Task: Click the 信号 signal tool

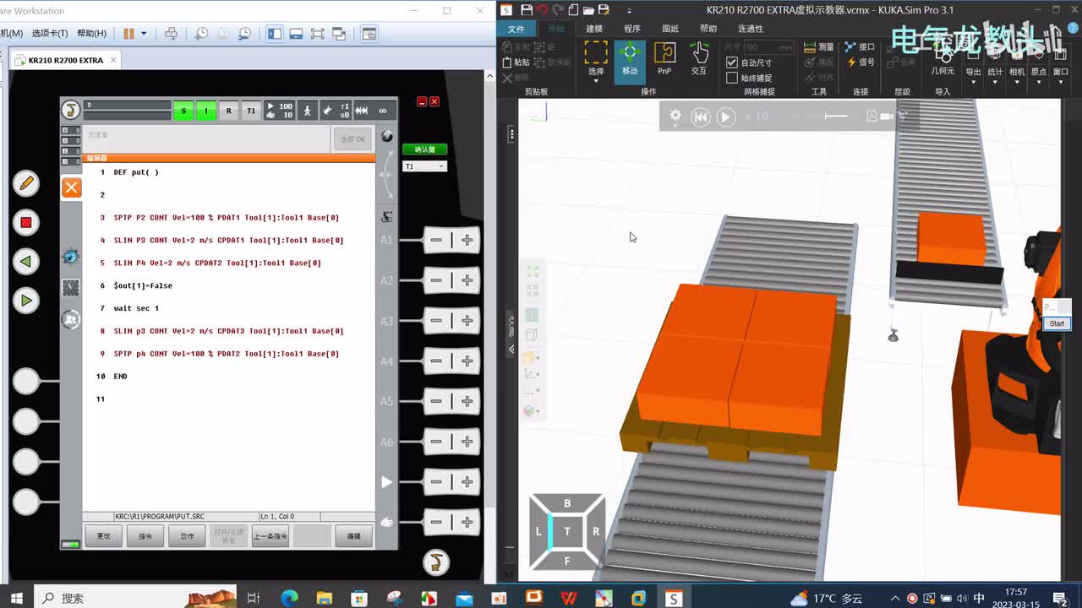Action: click(x=861, y=62)
